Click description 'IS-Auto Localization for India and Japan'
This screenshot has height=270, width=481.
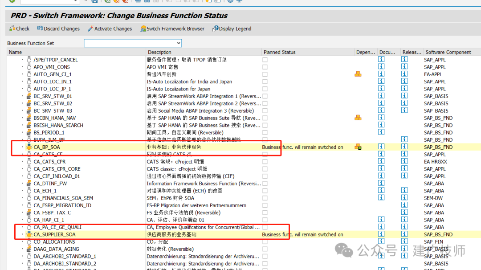[189, 82]
